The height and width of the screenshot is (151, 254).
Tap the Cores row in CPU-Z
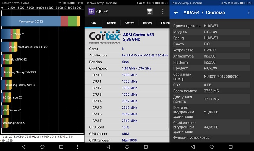pyautogui.click(x=127, y=49)
